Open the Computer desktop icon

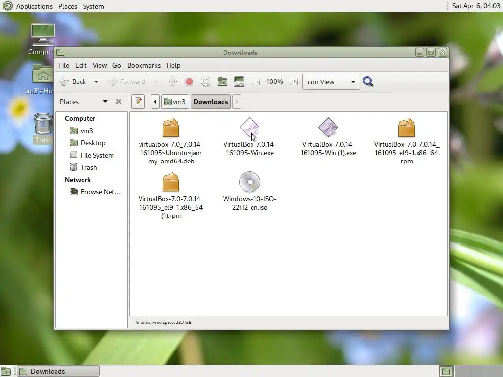[x=43, y=35]
